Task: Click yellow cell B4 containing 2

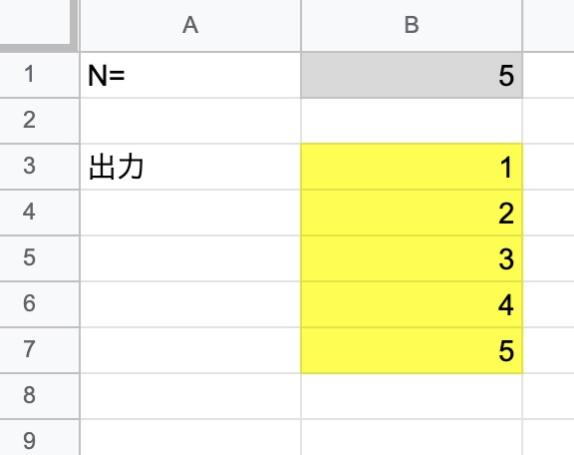Action: coord(412,213)
